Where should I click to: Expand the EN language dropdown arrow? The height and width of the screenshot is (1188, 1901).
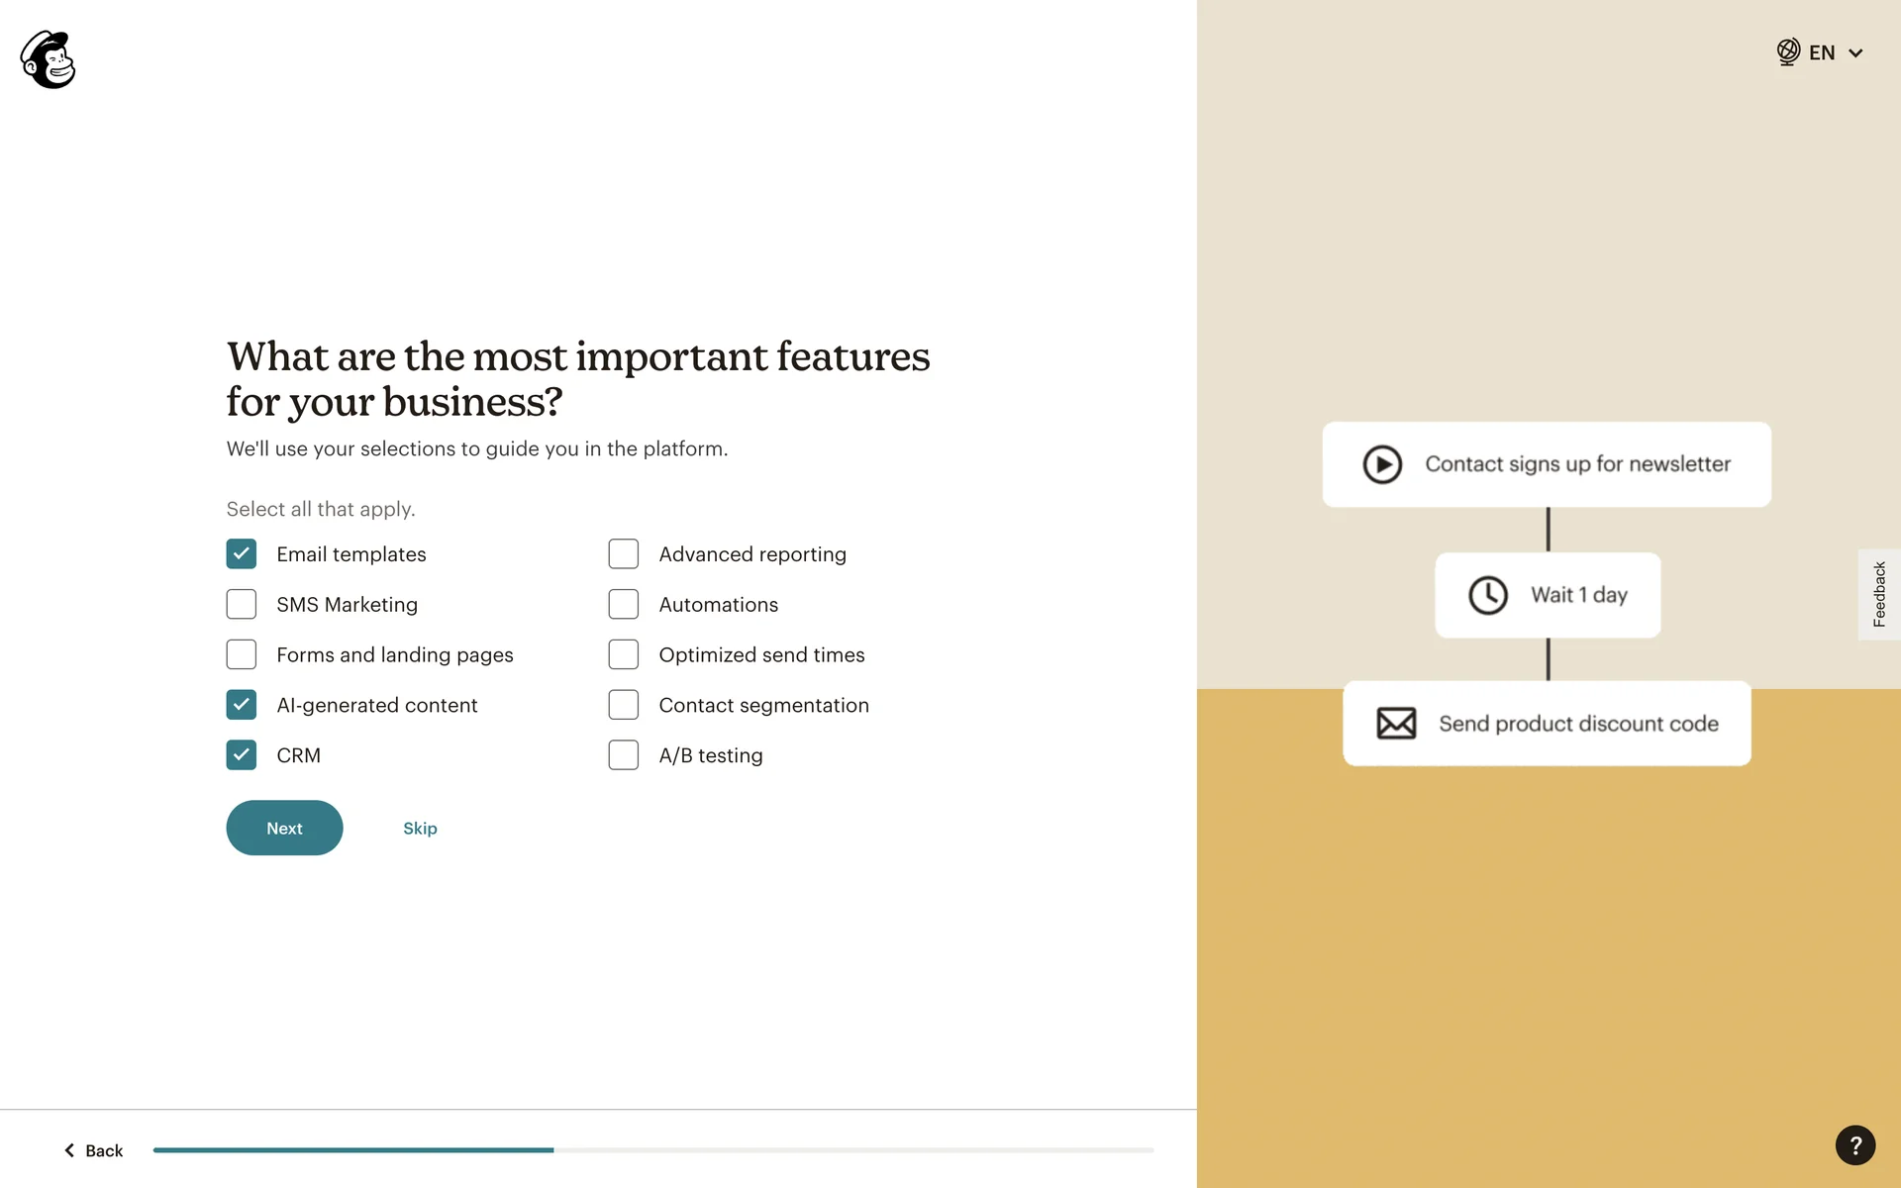[1855, 53]
